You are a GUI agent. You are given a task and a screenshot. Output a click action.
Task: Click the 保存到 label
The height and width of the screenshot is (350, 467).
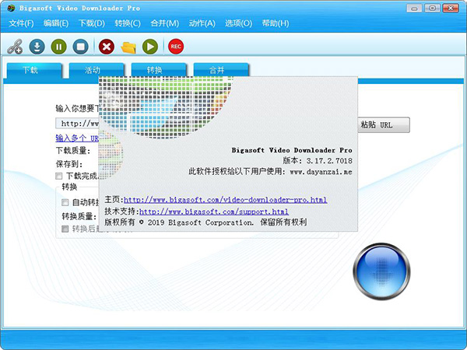point(69,163)
